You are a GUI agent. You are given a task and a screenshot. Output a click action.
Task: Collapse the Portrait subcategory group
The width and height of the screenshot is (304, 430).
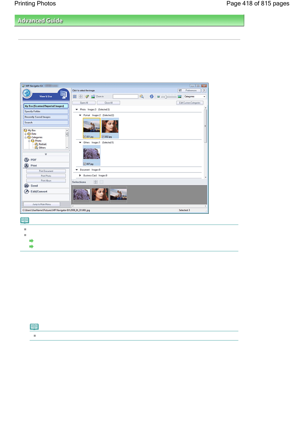coord(80,115)
